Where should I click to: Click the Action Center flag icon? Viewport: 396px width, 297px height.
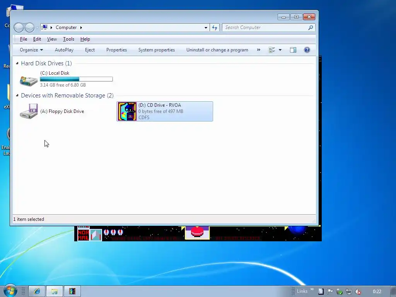[x=330, y=292]
